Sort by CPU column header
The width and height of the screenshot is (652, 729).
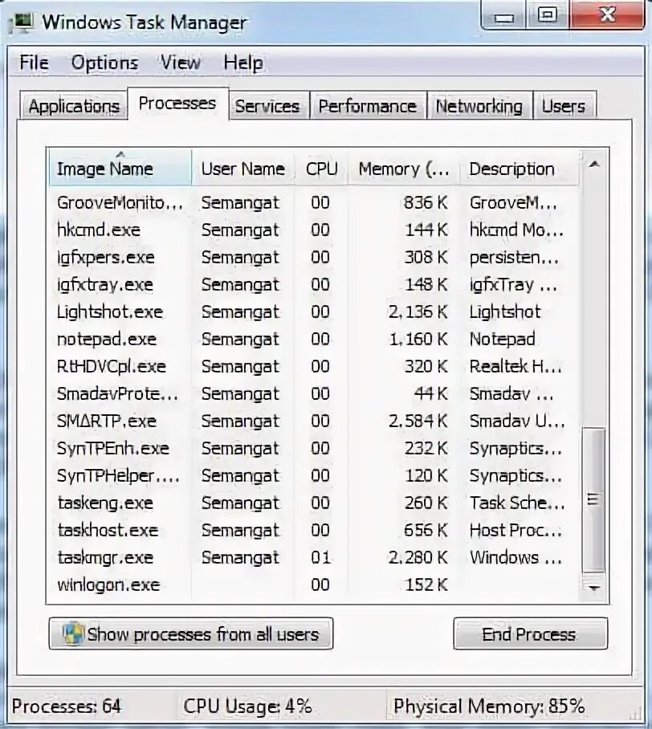coord(321,169)
